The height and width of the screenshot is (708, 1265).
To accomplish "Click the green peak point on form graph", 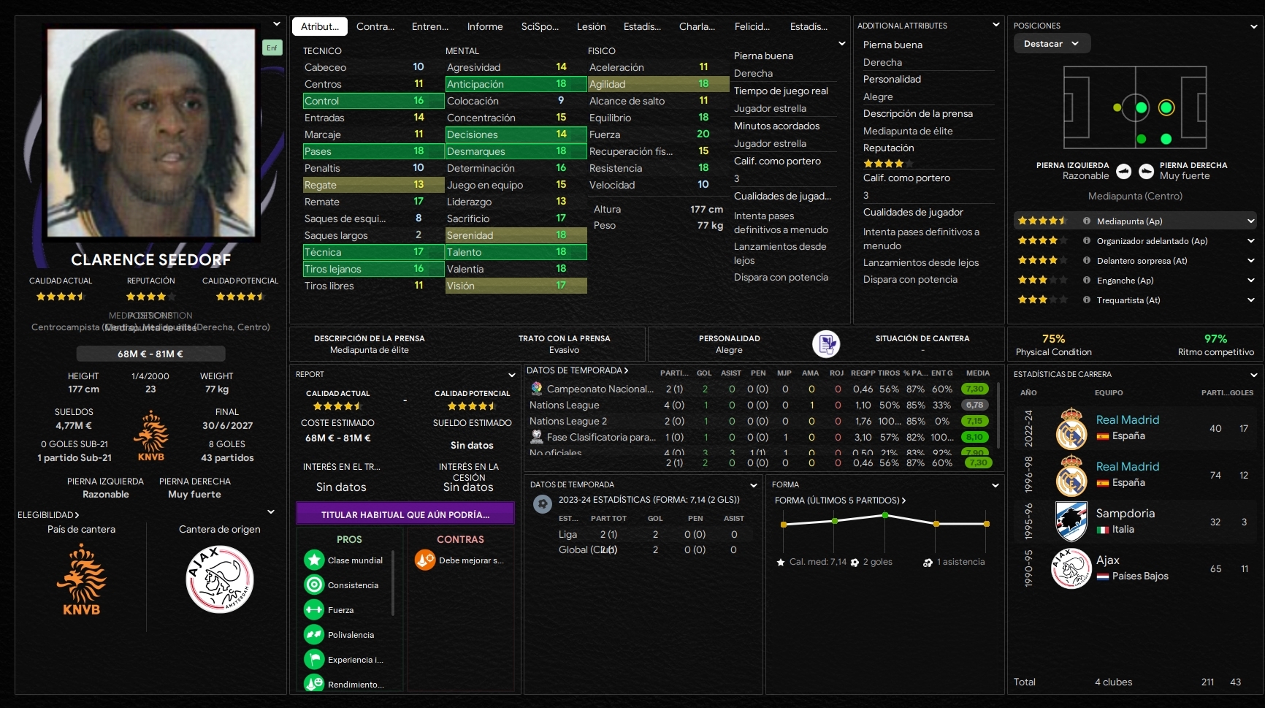I will point(885,516).
